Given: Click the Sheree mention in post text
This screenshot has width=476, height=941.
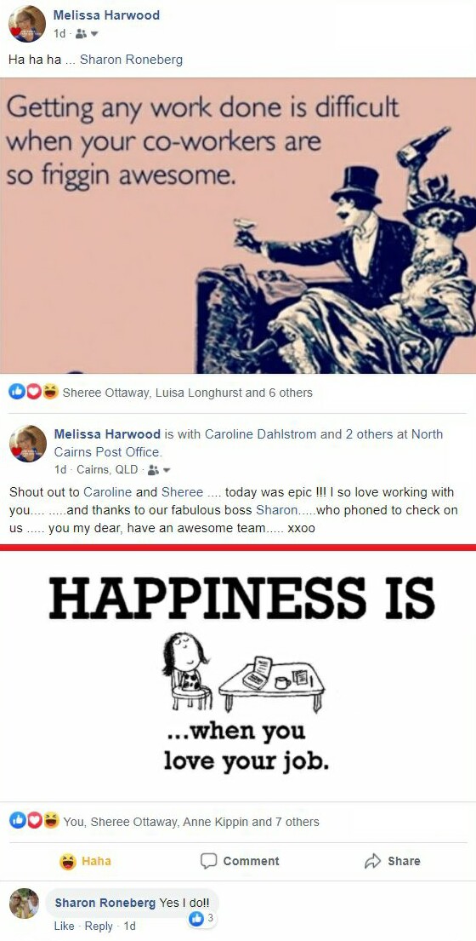Looking at the screenshot, I should click(x=182, y=492).
